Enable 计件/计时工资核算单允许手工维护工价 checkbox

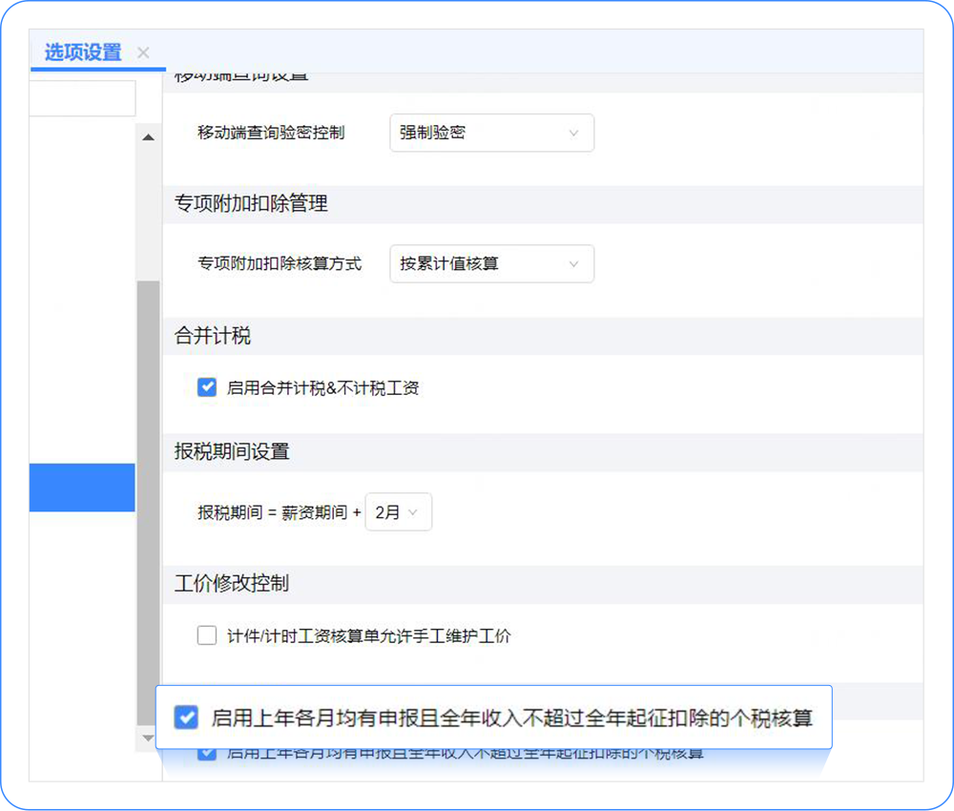point(207,635)
